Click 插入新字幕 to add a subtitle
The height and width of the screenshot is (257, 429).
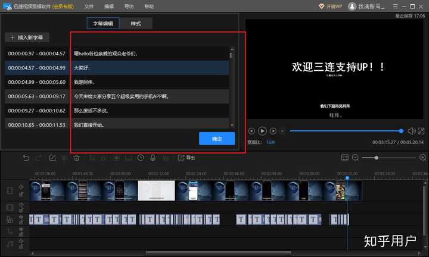[x=27, y=37]
